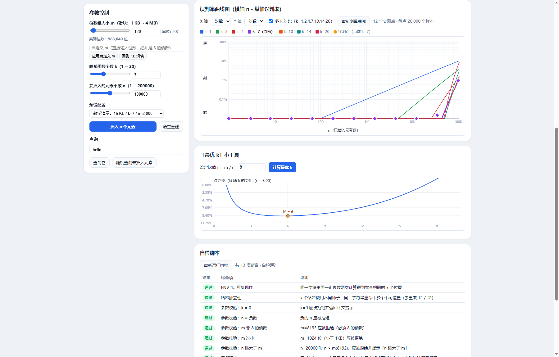Focus the query field containing hello
Image resolution: width=559 pixels, height=357 pixels.
click(136, 150)
